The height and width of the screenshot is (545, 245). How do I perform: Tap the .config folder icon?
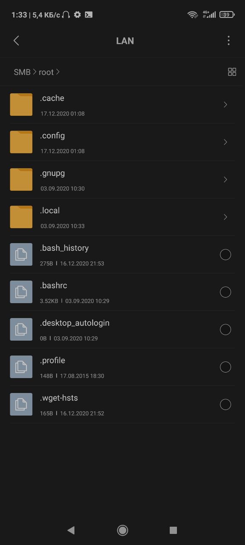tap(21, 142)
